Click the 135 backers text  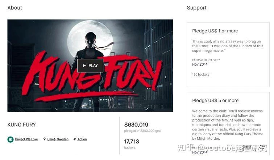click(x=201, y=75)
